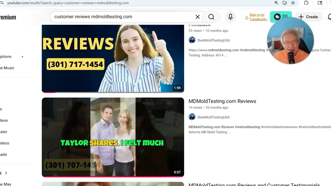
Task: Bookmark this page with the star icon
Action: coord(293,3)
